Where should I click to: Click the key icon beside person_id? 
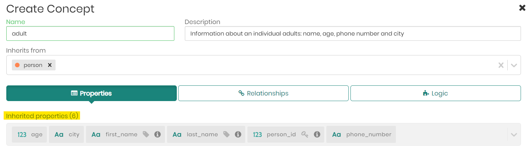click(x=305, y=134)
